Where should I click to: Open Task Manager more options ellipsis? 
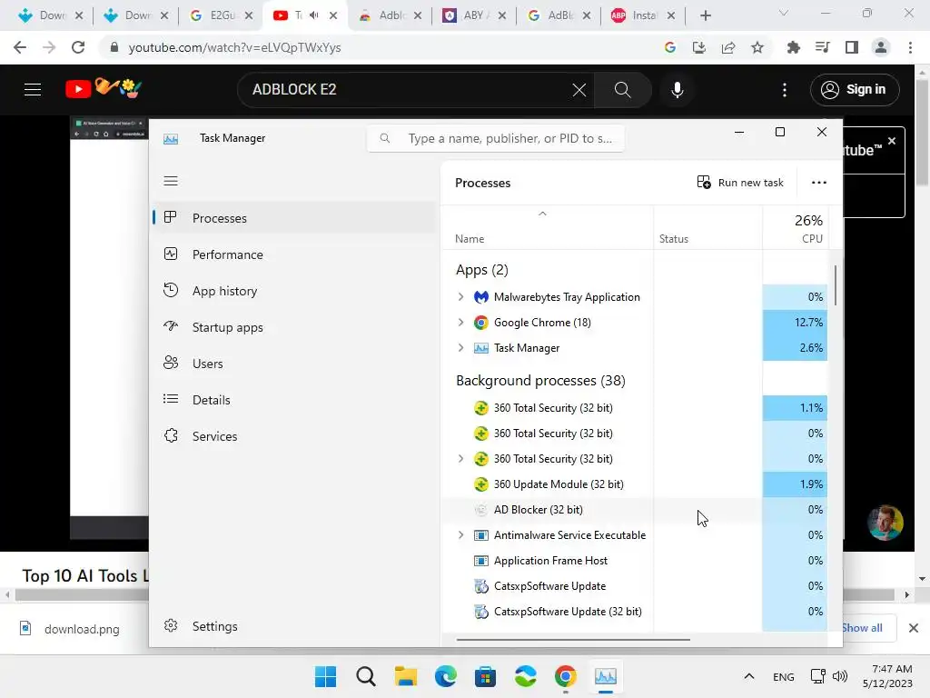coord(818,182)
